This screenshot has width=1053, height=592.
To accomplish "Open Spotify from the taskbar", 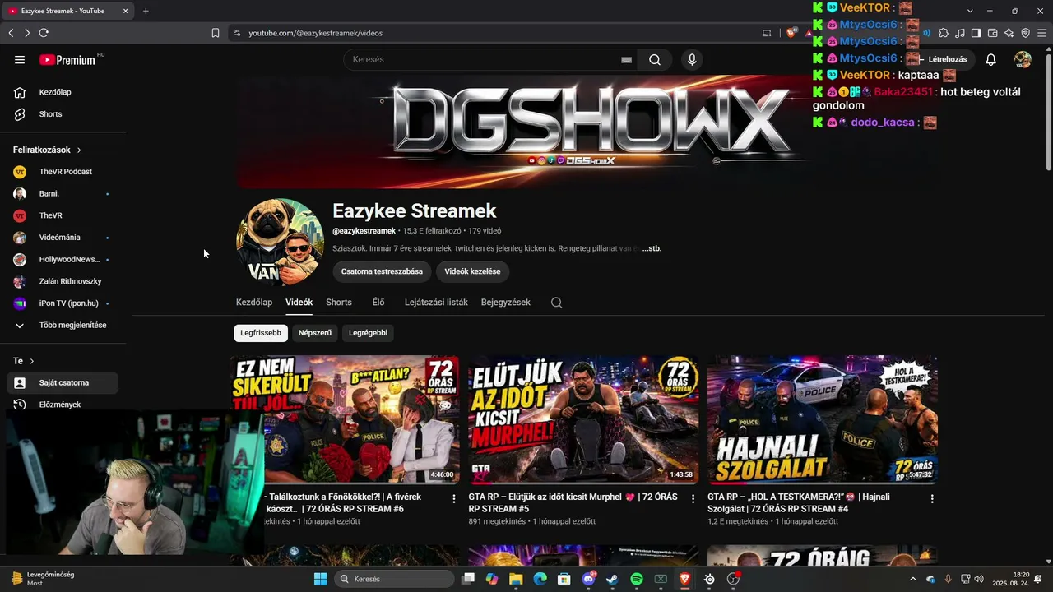I will [637, 579].
